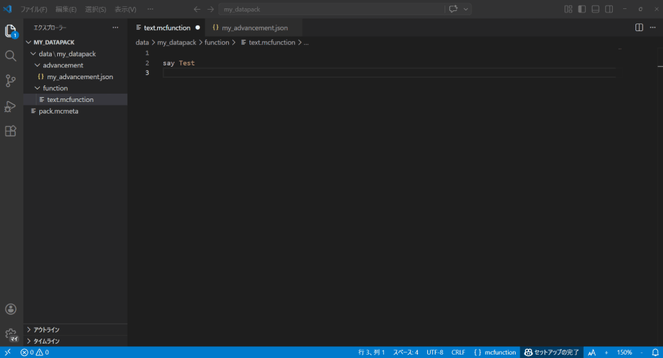Open the Source Control view
The image size is (663, 358).
pos(10,81)
